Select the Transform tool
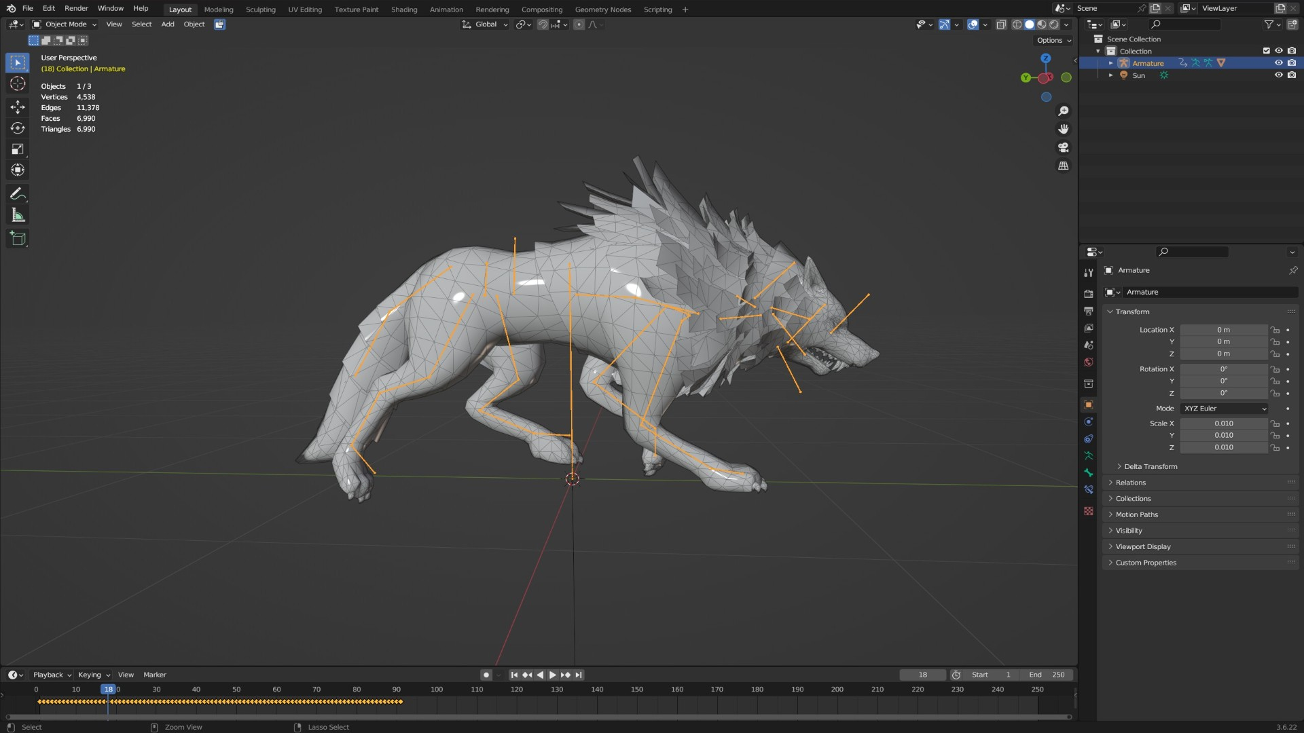The image size is (1304, 733). pyautogui.click(x=18, y=170)
